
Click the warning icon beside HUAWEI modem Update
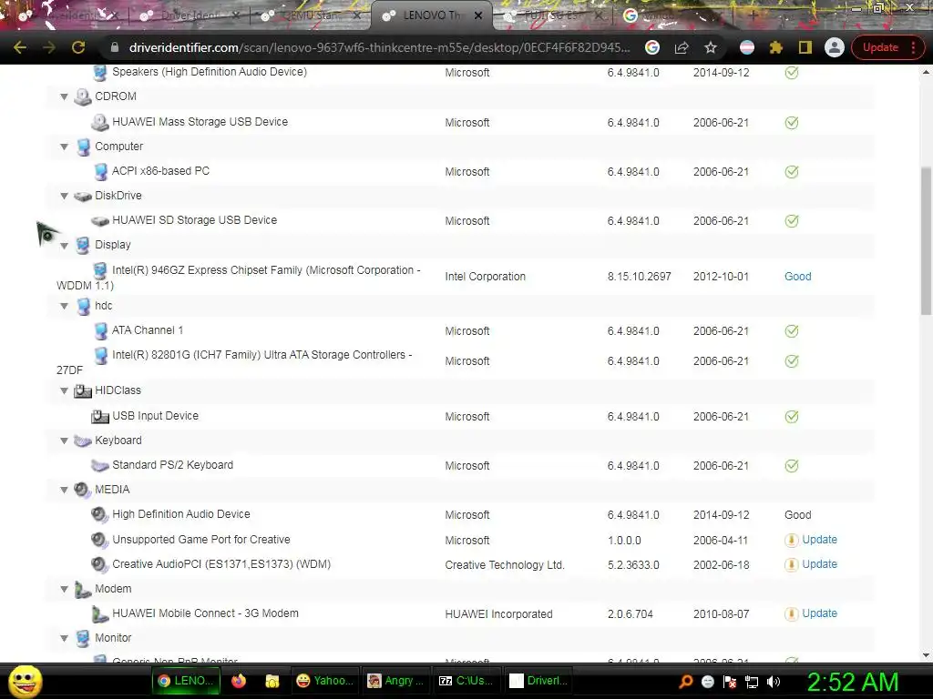pyautogui.click(x=792, y=614)
